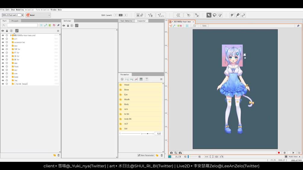Screen dimensions: 303x170
Task: Open the Manual Mesh Edit tool
Action: point(150,15)
